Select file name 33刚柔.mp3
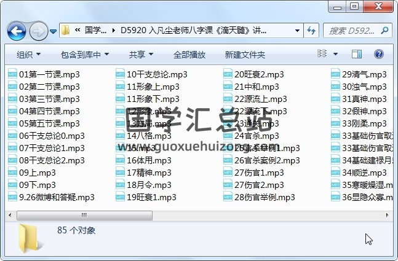Image resolution: width=398 pixels, height=261 pixels. 364,123
